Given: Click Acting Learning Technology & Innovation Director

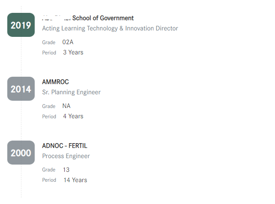Looking at the screenshot, I should pyautogui.click(x=110, y=28).
